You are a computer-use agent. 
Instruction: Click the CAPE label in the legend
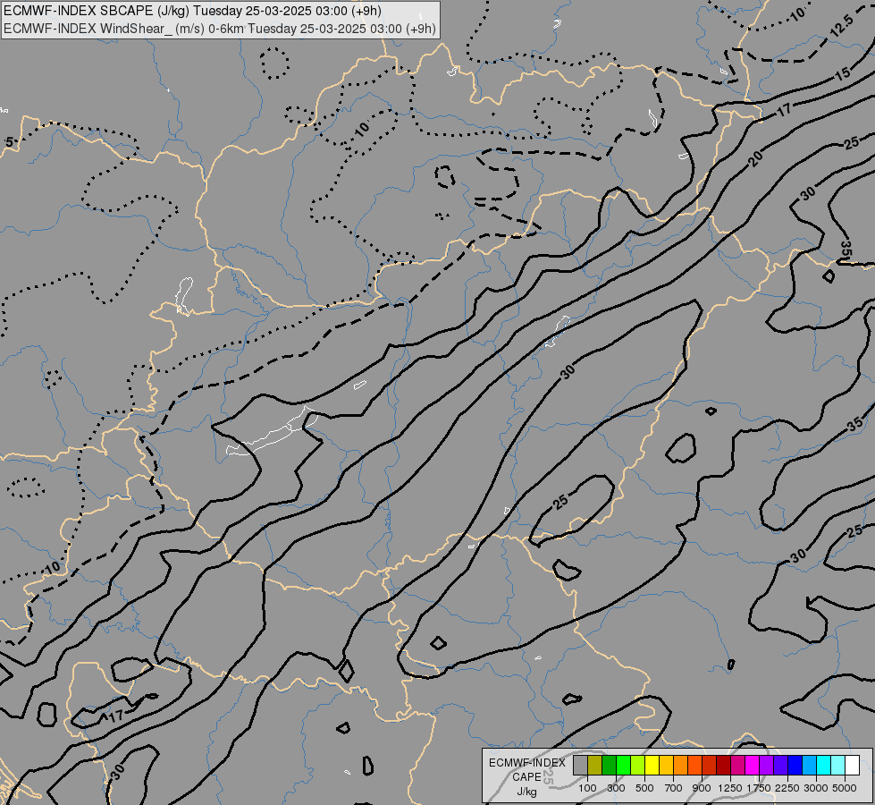coord(526,777)
